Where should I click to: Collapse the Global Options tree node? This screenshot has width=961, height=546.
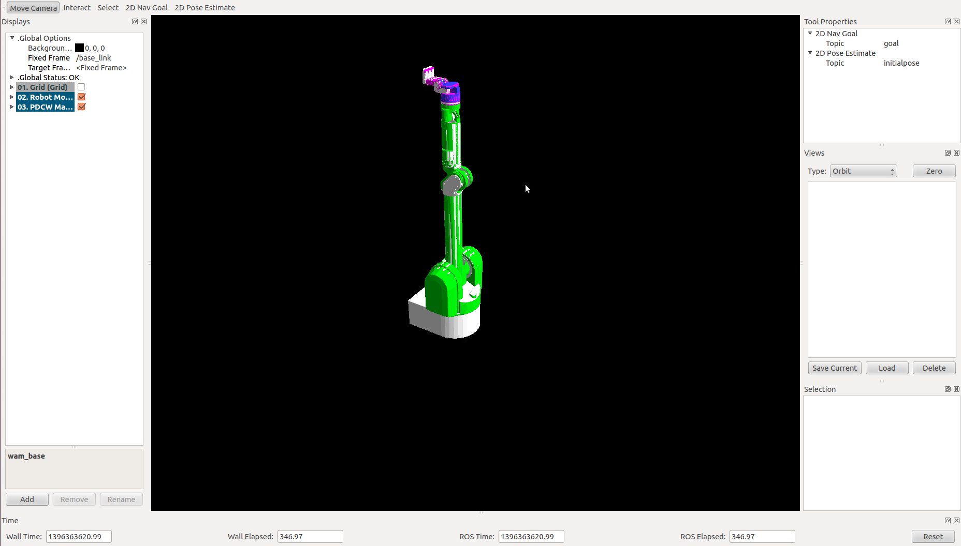coord(12,38)
